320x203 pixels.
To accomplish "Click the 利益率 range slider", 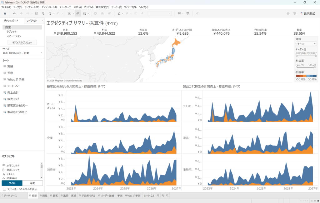I will [306, 67].
